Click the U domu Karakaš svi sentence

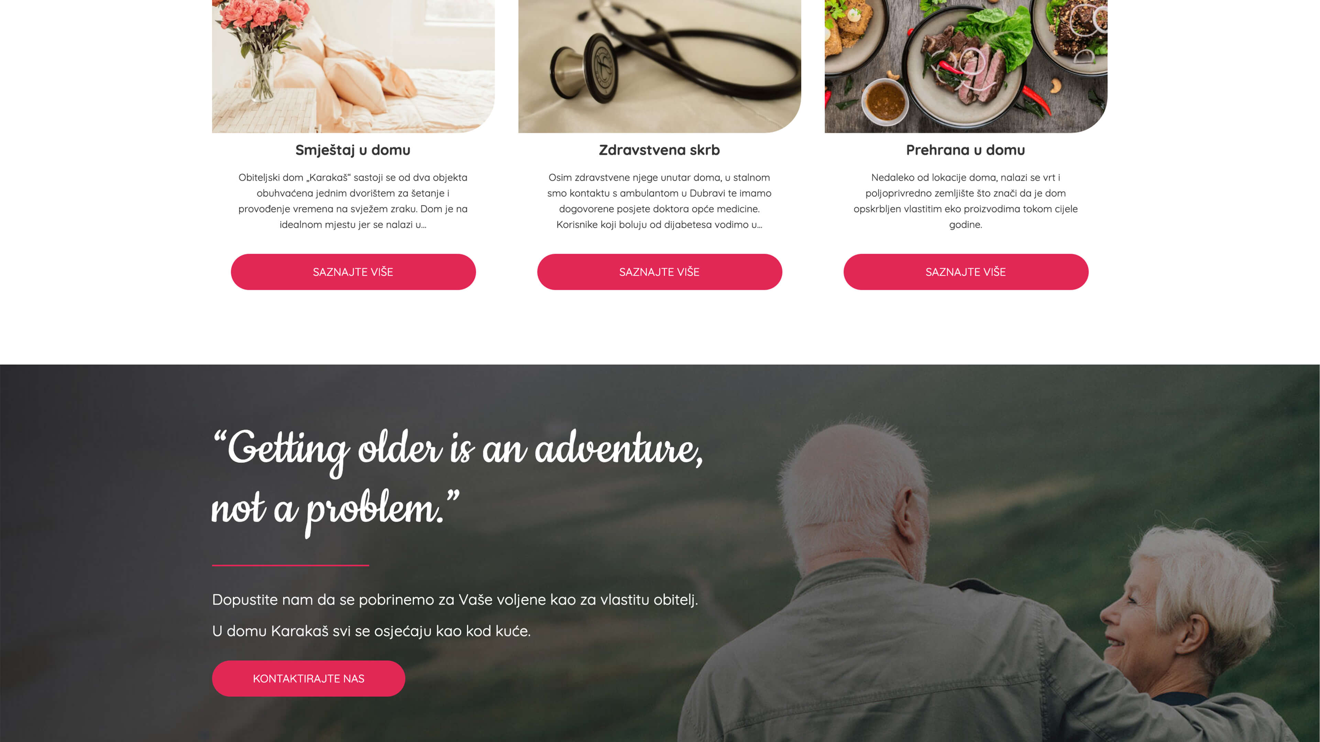click(372, 631)
